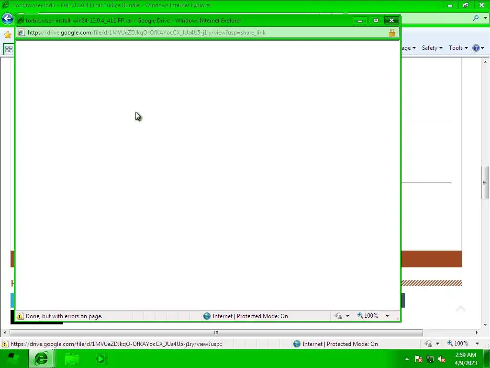Click the warning icon next to 'Done, but with errors'
The height and width of the screenshot is (368, 490).
click(x=20, y=316)
